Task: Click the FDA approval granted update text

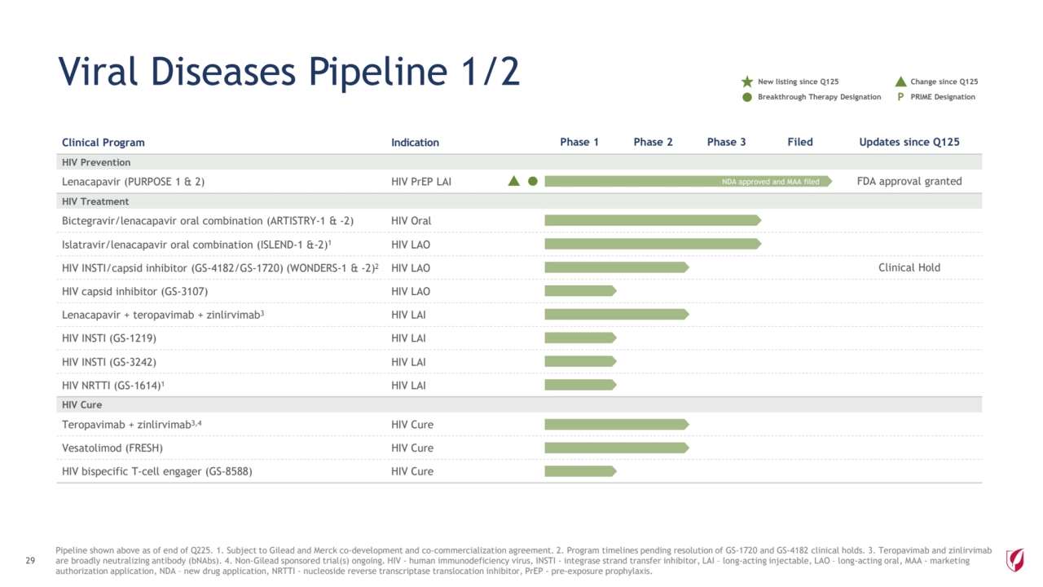Action: click(x=909, y=181)
